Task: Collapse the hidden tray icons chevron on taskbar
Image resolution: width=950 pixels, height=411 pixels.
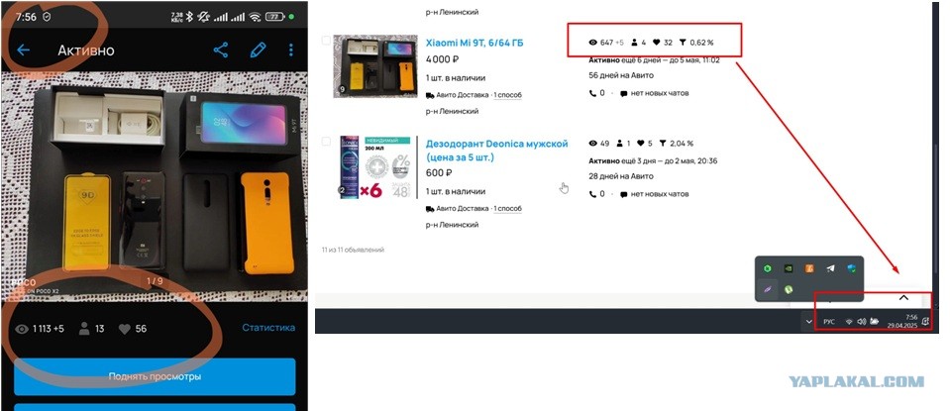Action: point(808,322)
